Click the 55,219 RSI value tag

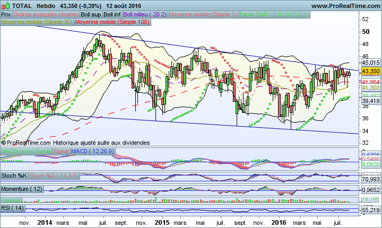pyautogui.click(x=371, y=210)
